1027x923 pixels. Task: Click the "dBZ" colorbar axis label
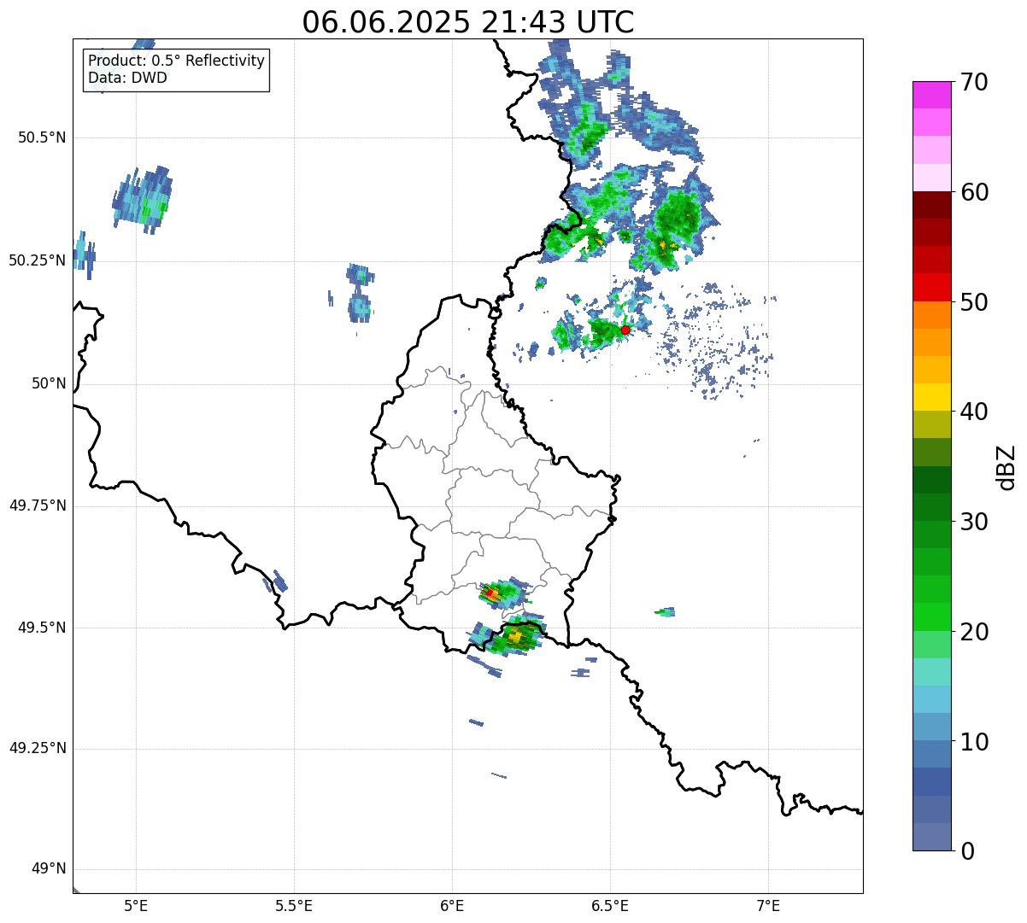[x=1006, y=466]
